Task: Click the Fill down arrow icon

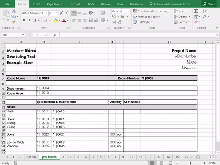Action: point(196,16)
